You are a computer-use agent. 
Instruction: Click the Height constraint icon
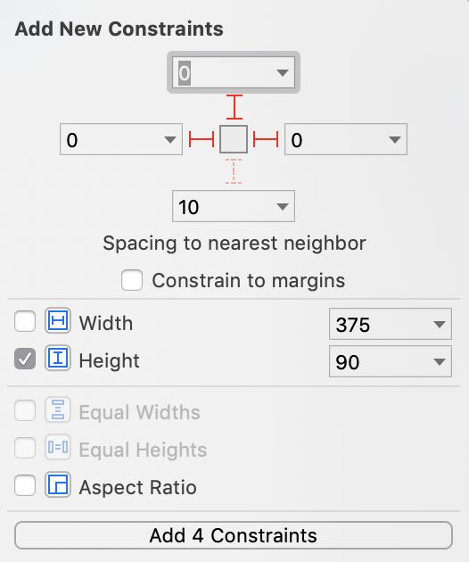(58, 358)
